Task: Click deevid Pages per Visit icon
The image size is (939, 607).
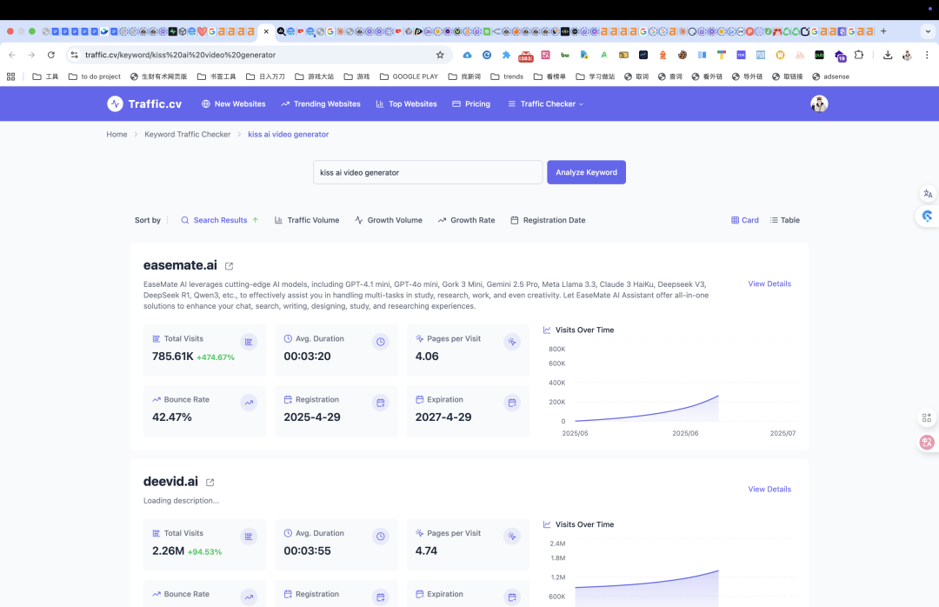Action: click(512, 537)
